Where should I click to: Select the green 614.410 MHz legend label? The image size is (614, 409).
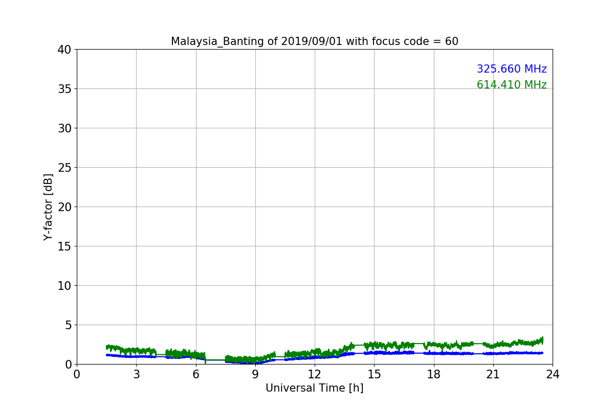[512, 85]
